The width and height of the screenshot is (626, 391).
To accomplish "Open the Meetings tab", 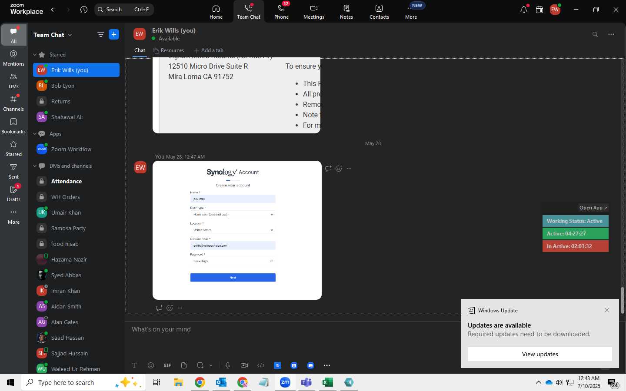I will [314, 12].
